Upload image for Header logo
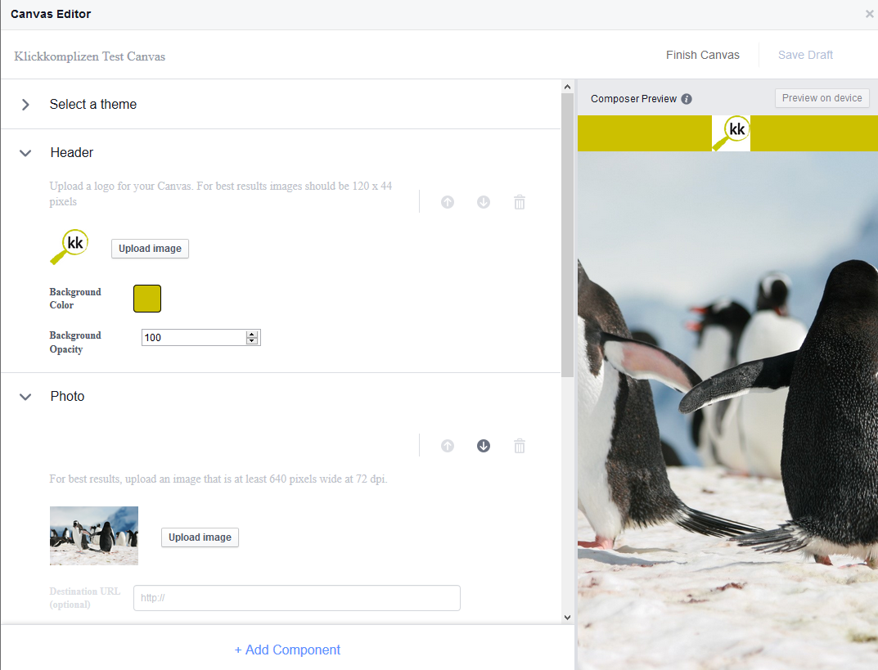 pos(150,249)
